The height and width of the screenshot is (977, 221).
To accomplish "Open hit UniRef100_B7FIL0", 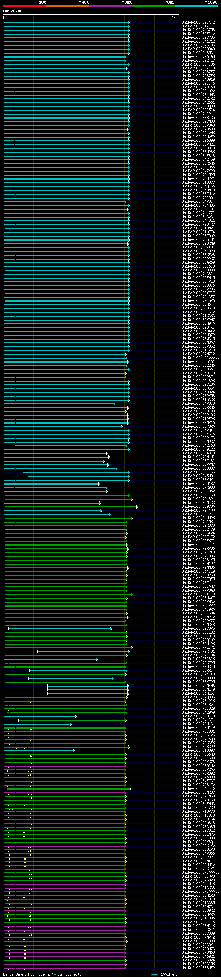I will pyautogui.click(x=198, y=34).
